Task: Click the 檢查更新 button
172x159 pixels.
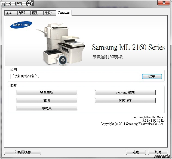Action: [x=47, y=92]
